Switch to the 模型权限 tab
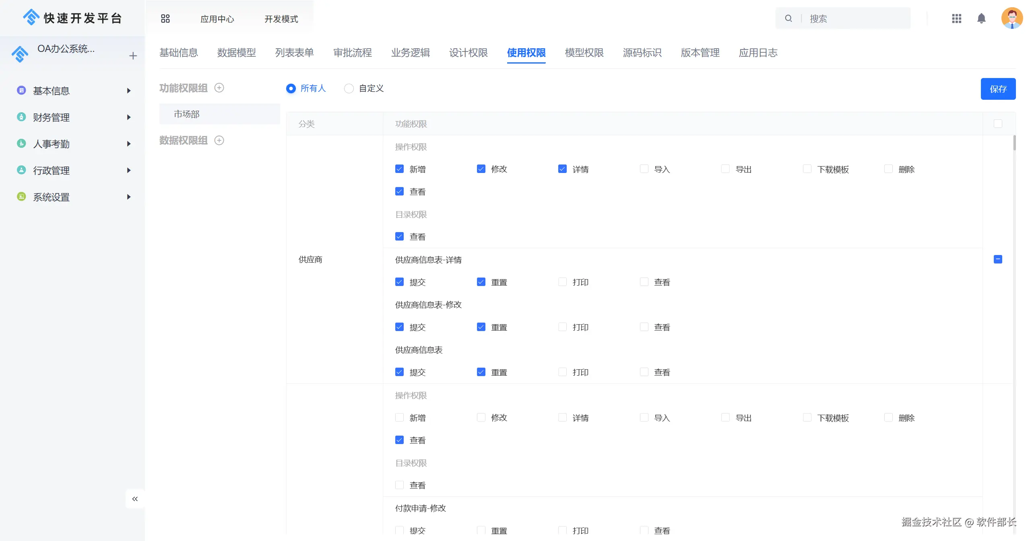1030x541 pixels. tap(584, 53)
